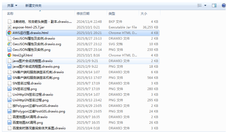227x134 pixels.
Task: Click the file icon of UniHttpSN签名过程.drawio
Action: tap(9, 94)
